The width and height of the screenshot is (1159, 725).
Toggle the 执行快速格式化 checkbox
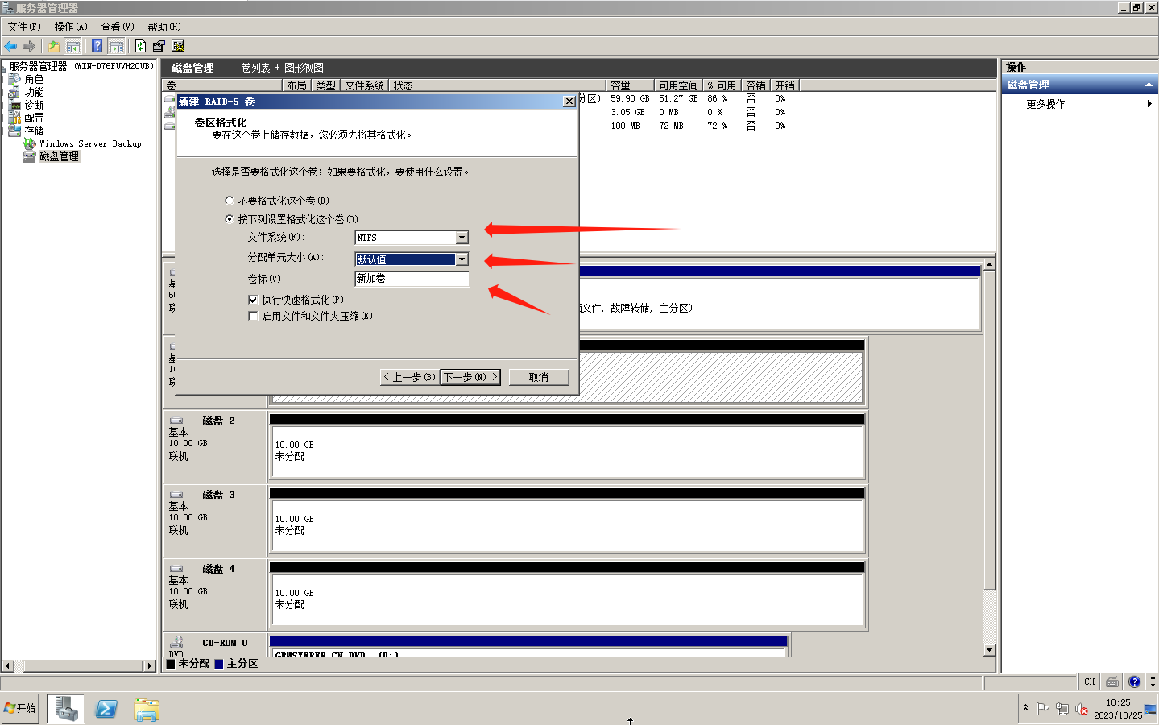(253, 300)
